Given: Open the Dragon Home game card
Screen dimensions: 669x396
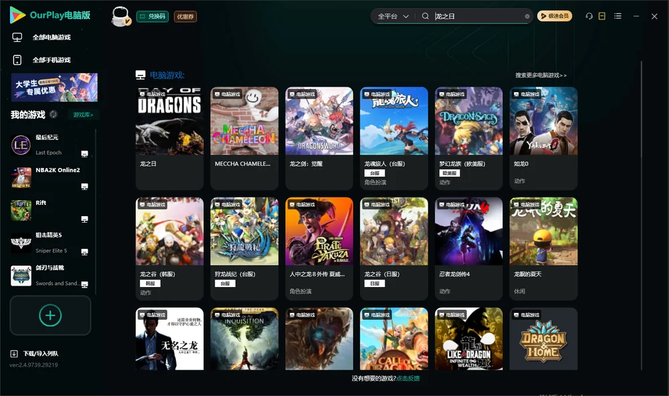Looking at the screenshot, I should (x=543, y=339).
